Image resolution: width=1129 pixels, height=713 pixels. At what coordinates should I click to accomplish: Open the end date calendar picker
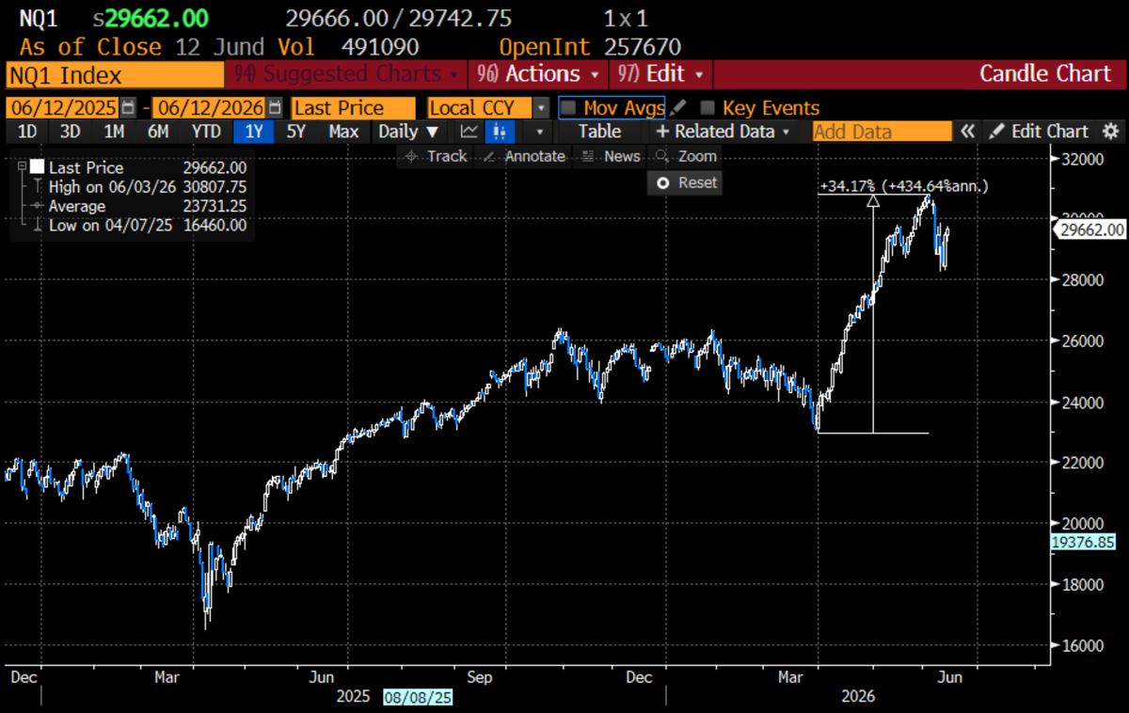coord(275,108)
